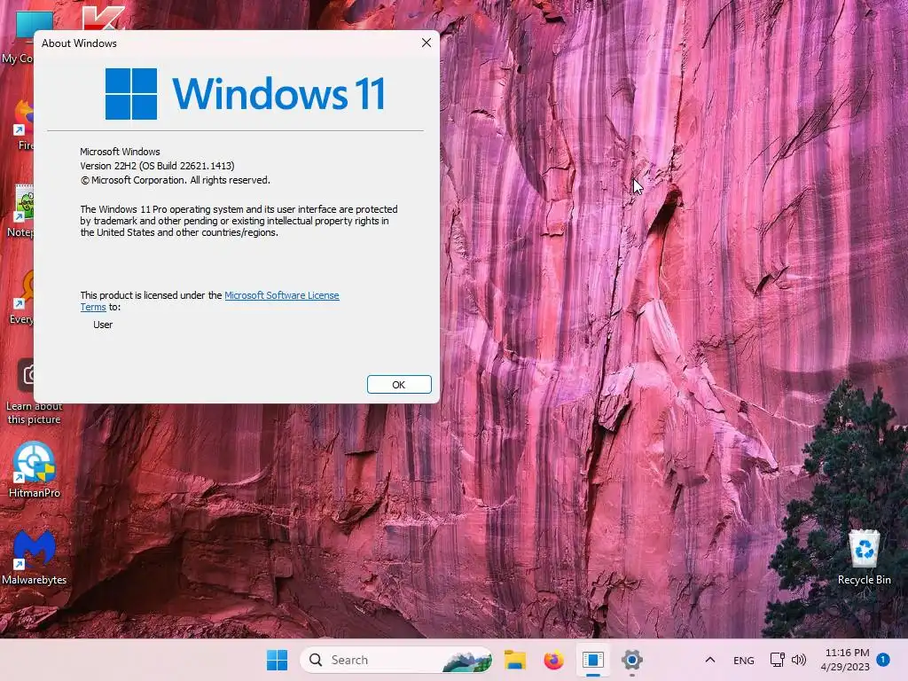Select the Kaspersky desktop icon
The height and width of the screenshot is (681, 908).
(x=103, y=18)
